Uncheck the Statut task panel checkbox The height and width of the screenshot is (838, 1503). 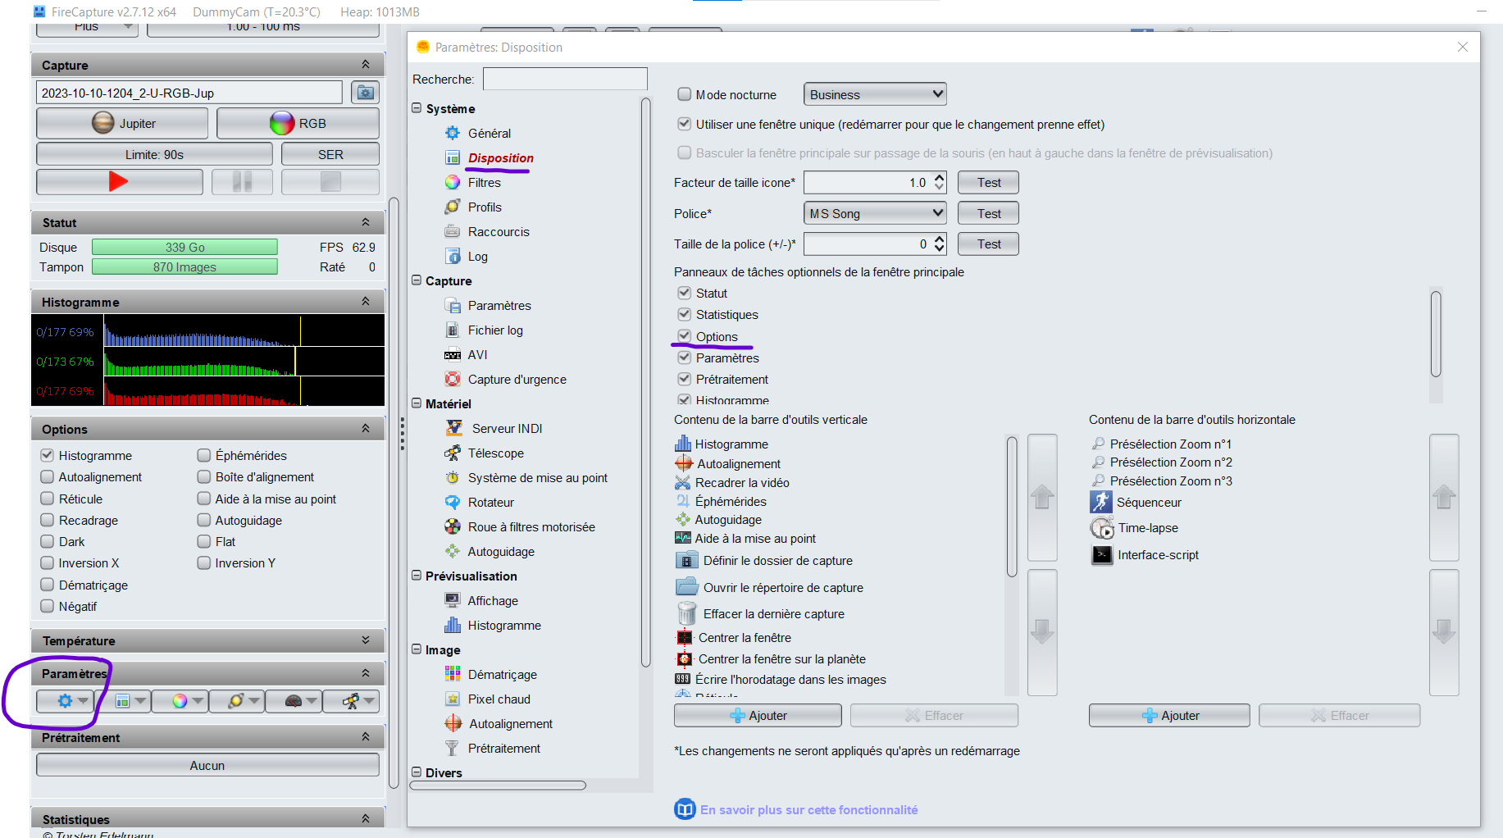[x=684, y=293]
